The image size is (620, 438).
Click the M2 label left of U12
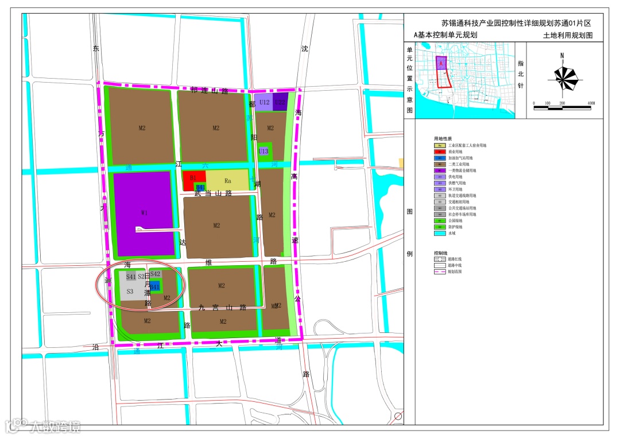pos(216,128)
